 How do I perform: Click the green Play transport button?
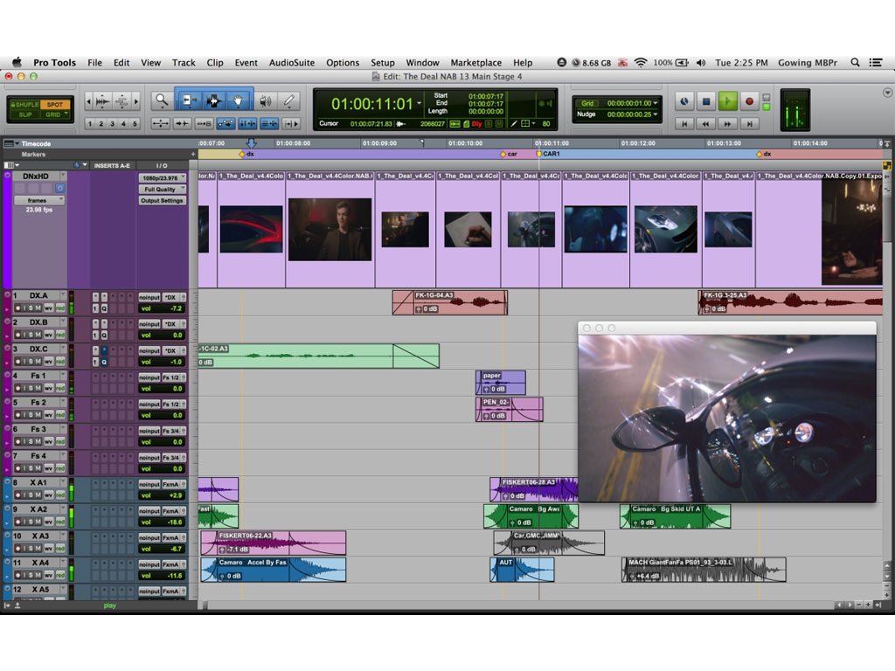click(727, 101)
